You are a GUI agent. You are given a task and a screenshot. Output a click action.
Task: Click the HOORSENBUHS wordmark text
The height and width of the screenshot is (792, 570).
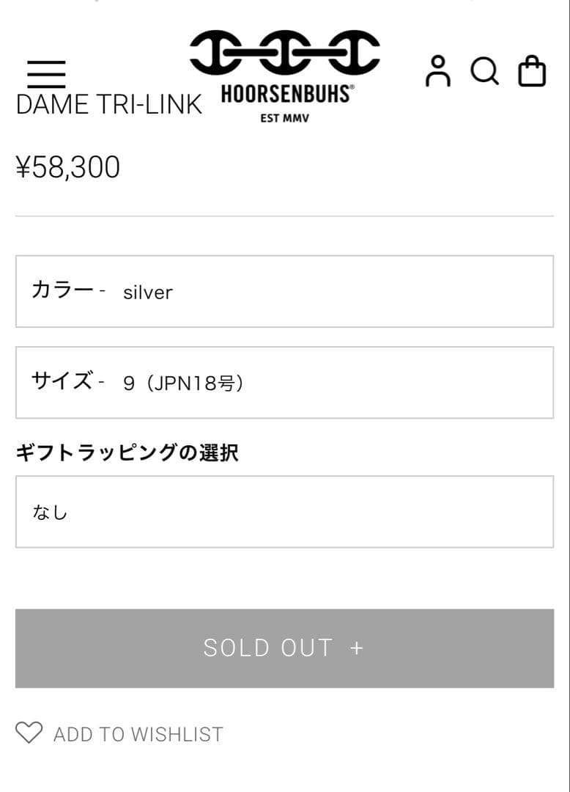(286, 95)
